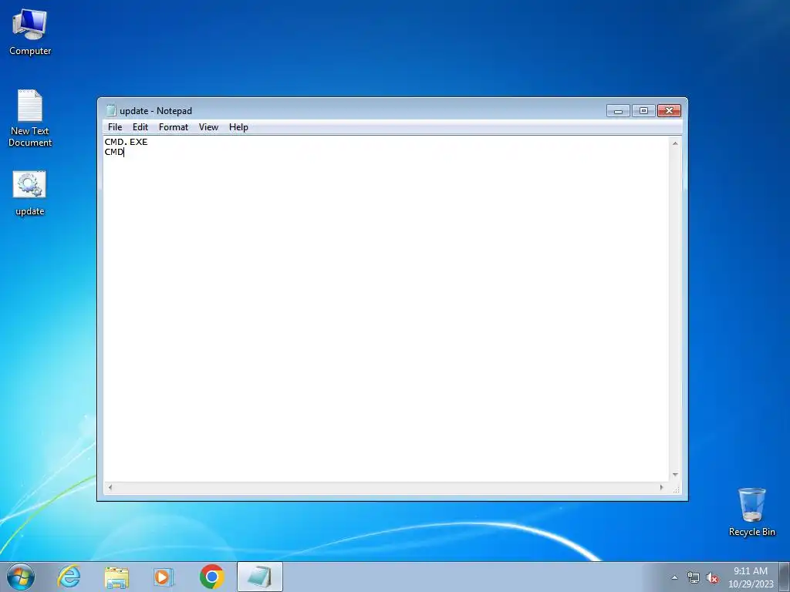Screen dimensions: 790x592
Task: Open the Format menu in Notepad
Action: tap(174, 127)
